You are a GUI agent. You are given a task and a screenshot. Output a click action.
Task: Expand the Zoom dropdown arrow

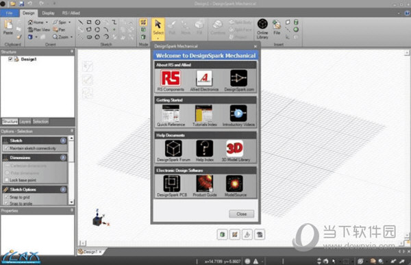71,37
